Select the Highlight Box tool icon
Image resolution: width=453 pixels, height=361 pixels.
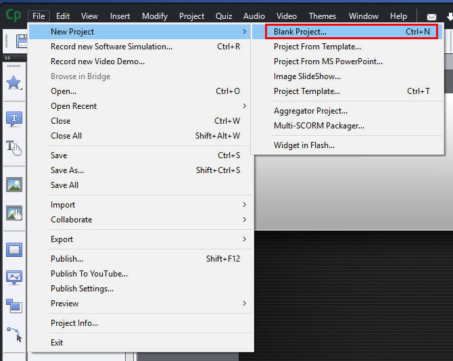[14, 249]
